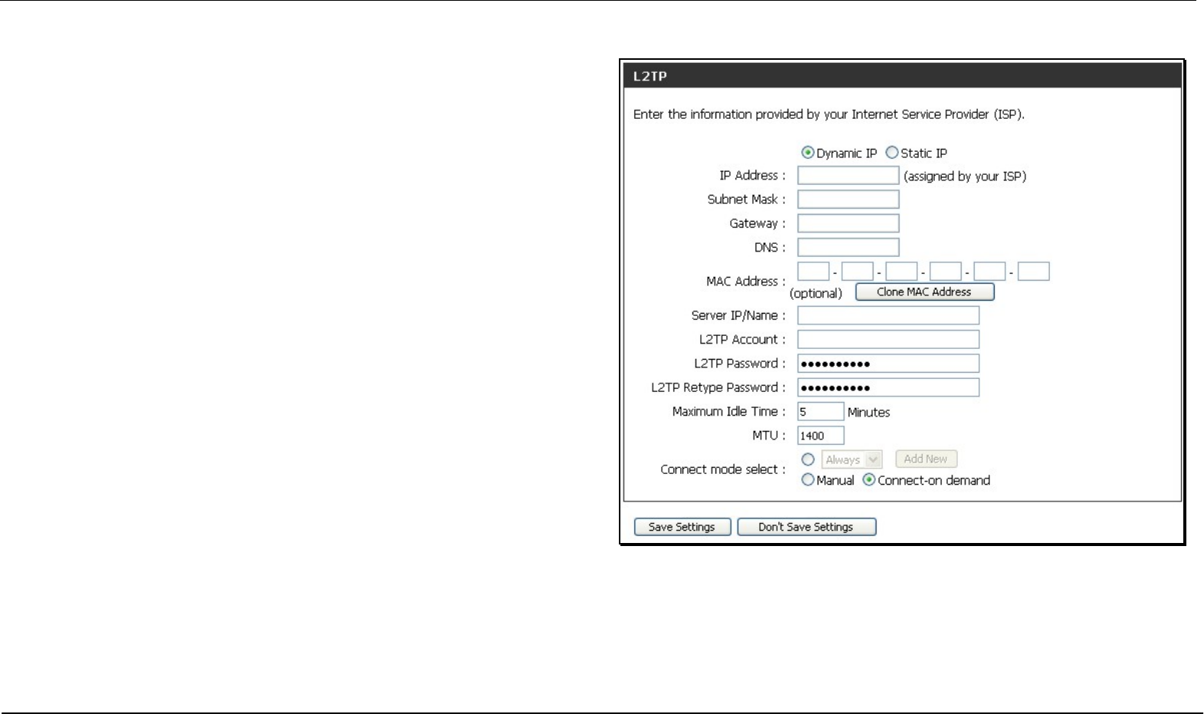1204x714 pixels.
Task: Click the first MAC Address octet box
Action: pos(813,271)
